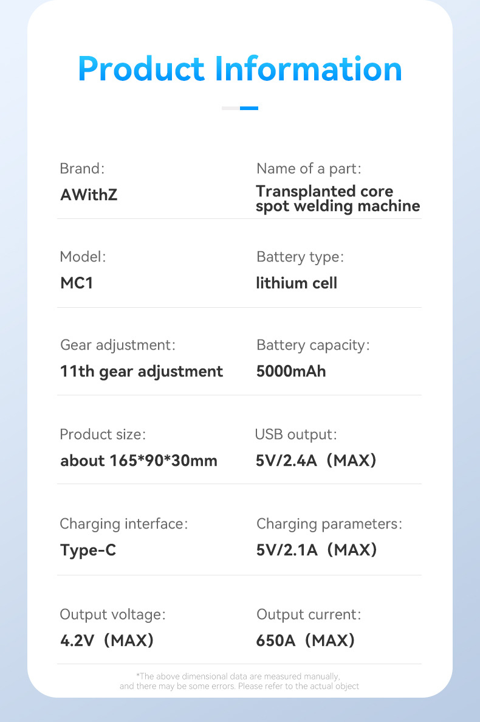
Task: Click the 'Product size:' label
Action: pyautogui.click(x=103, y=434)
